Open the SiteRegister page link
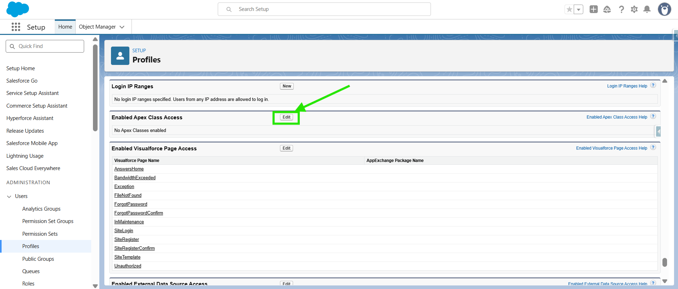This screenshot has width=678, height=289. click(x=127, y=240)
